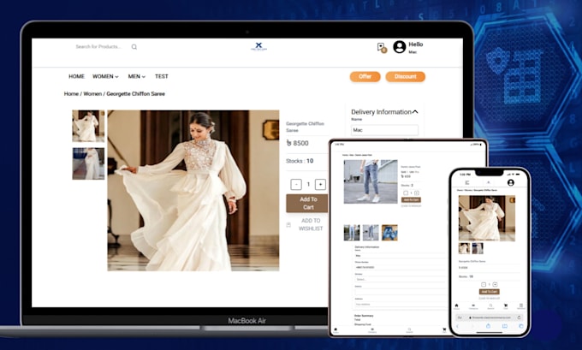Tap Search icon in tablet bottom bar

[x=409, y=330]
